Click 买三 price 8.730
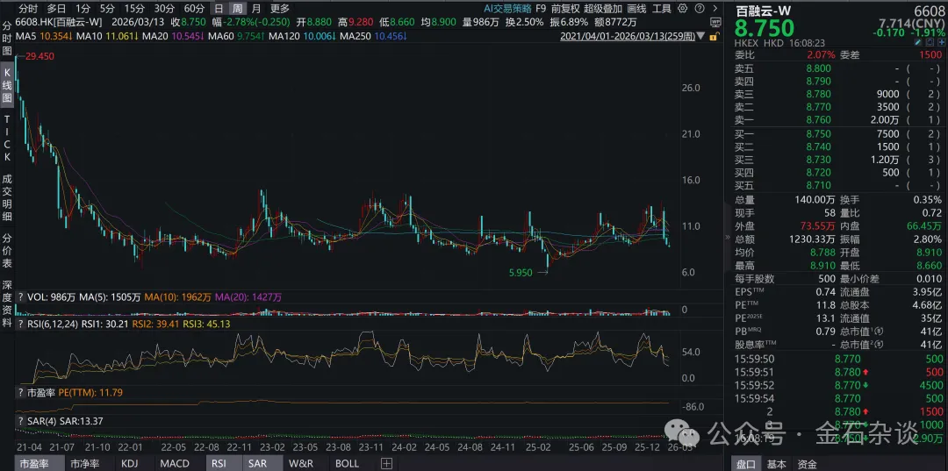The image size is (948, 471). click(819, 160)
